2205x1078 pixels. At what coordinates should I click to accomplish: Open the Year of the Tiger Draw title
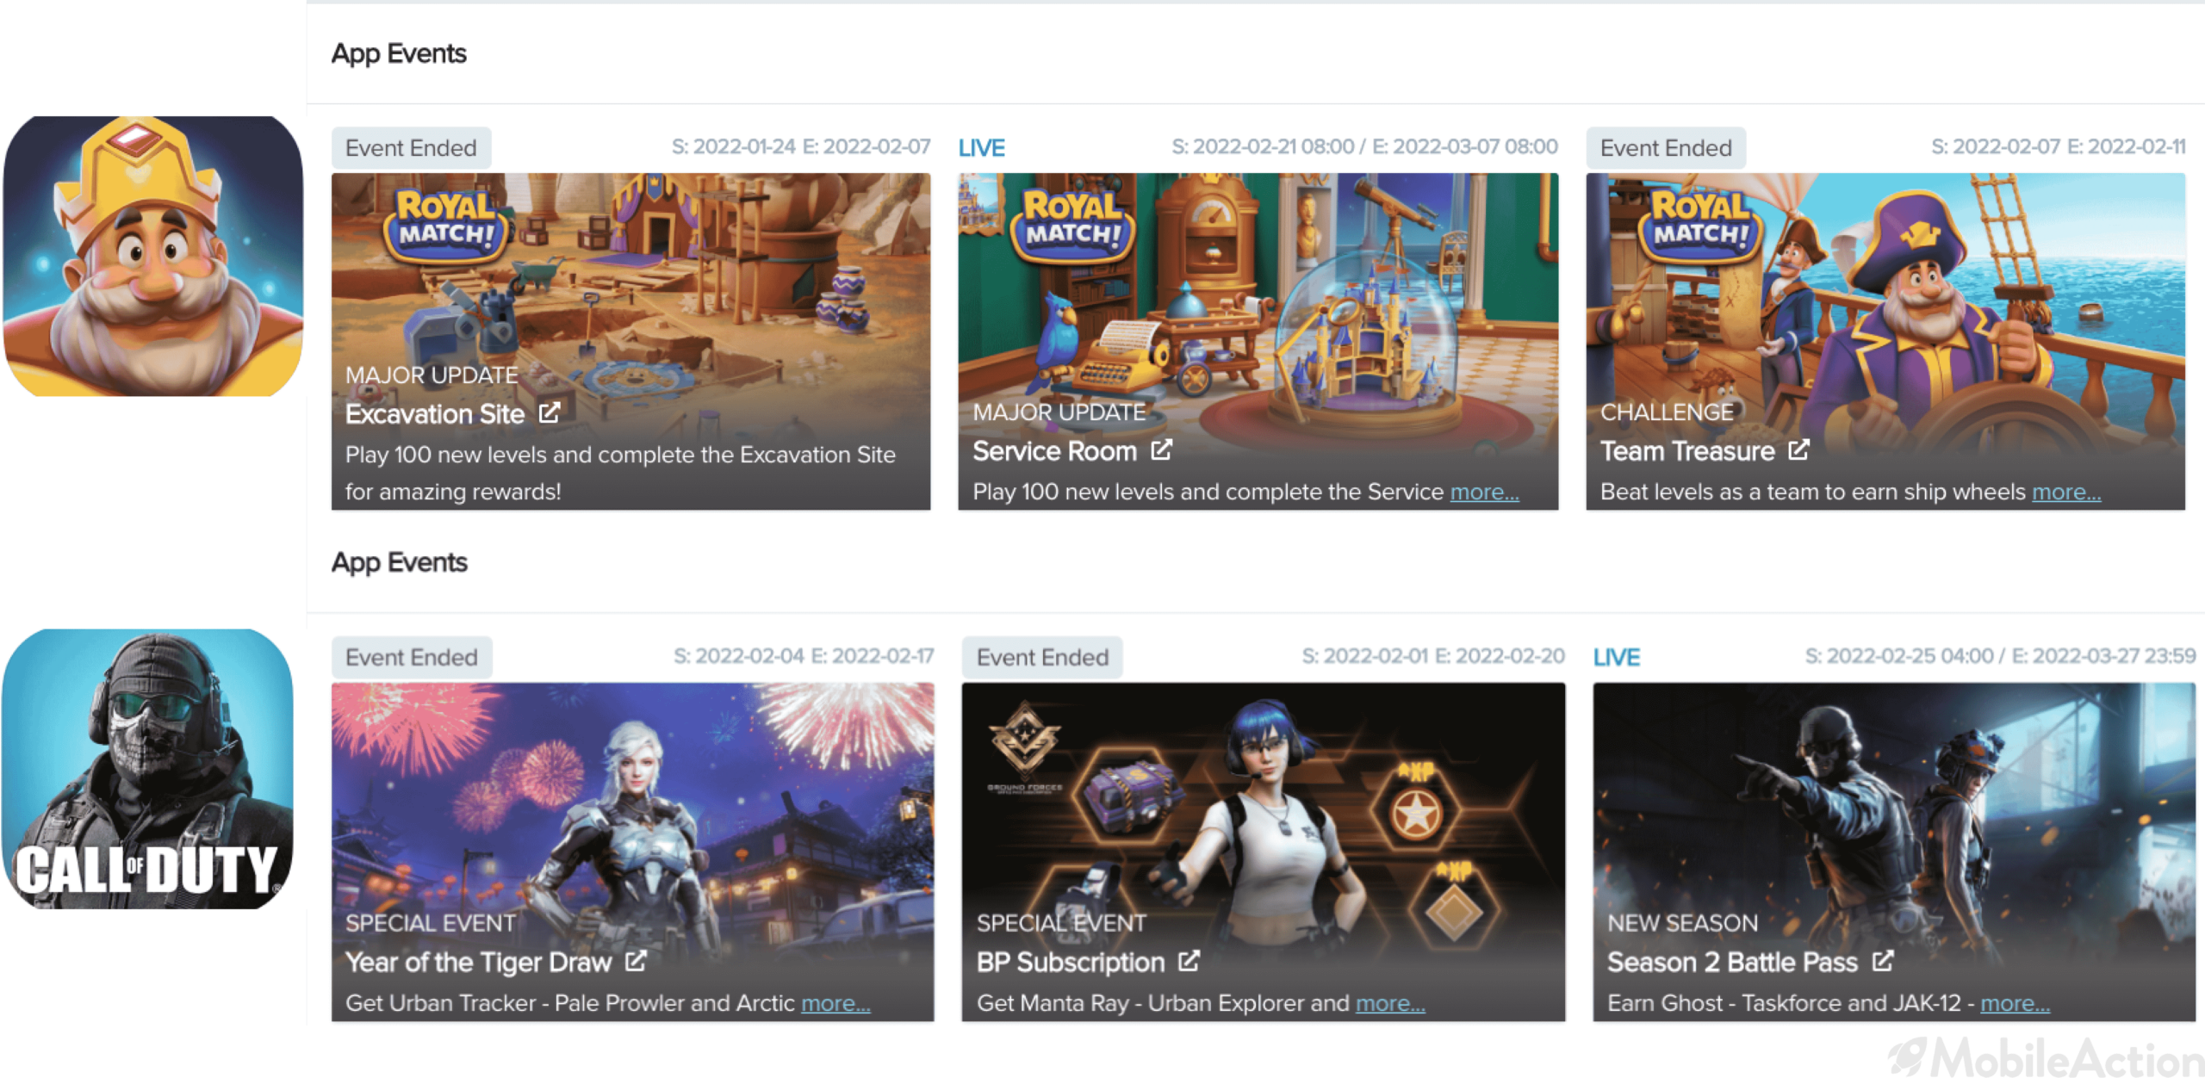478,962
